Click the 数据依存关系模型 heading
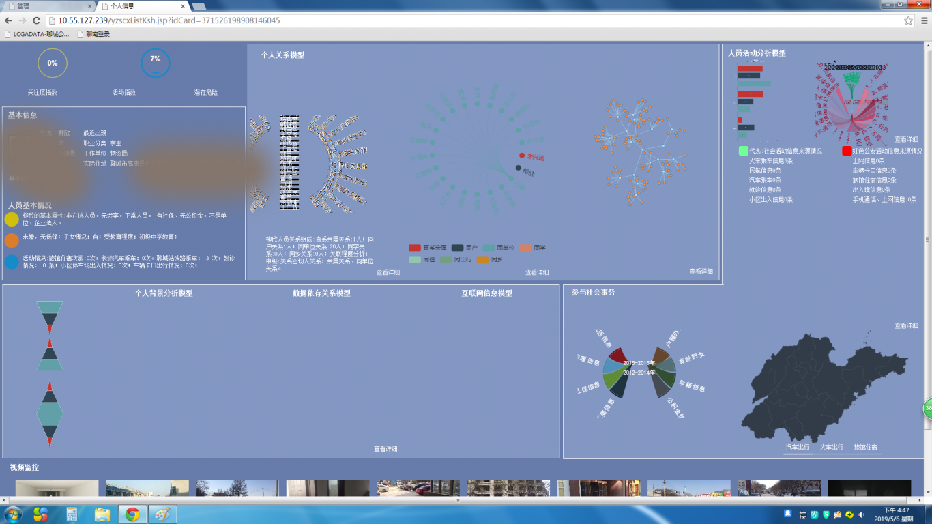The width and height of the screenshot is (932, 524). coord(321,293)
